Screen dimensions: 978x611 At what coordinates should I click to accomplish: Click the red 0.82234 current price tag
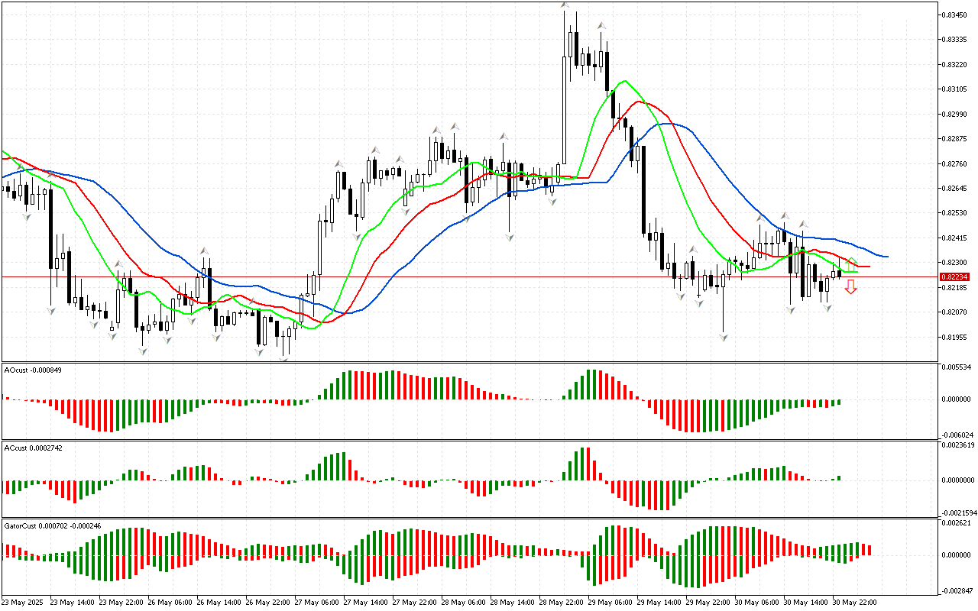pyautogui.click(x=954, y=276)
